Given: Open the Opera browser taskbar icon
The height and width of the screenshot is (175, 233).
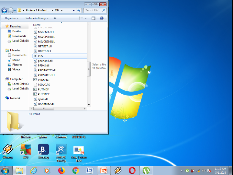Looking at the screenshot, I should click(x=132, y=170).
